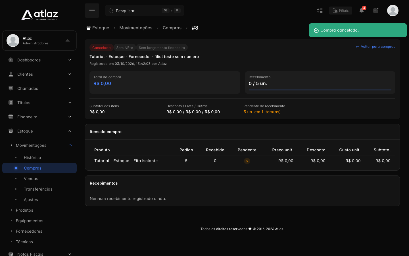This screenshot has width=409, height=256.
Task: Click the sort icon on the Atlaz profile card
Action: pyautogui.click(x=68, y=41)
